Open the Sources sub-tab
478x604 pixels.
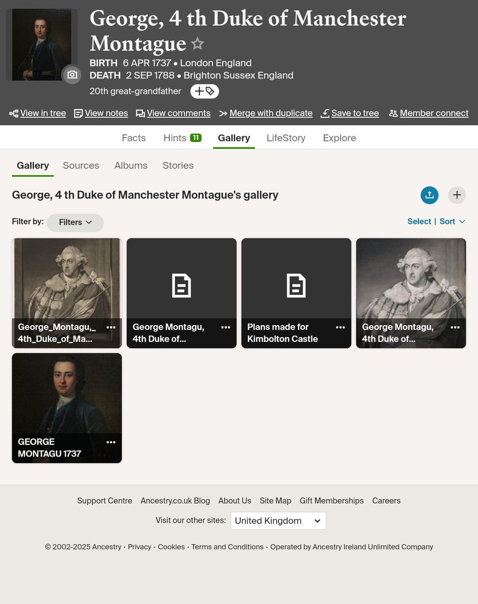[x=81, y=166]
